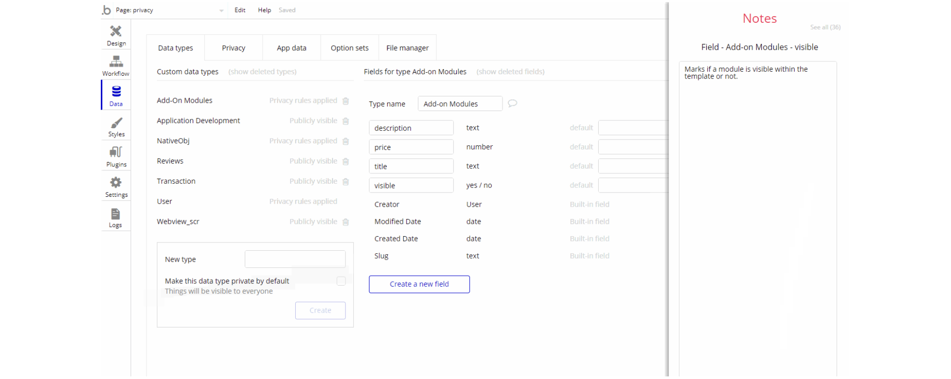Click See all (36) notes link
The width and height of the screenshot is (951, 379).
point(825,27)
